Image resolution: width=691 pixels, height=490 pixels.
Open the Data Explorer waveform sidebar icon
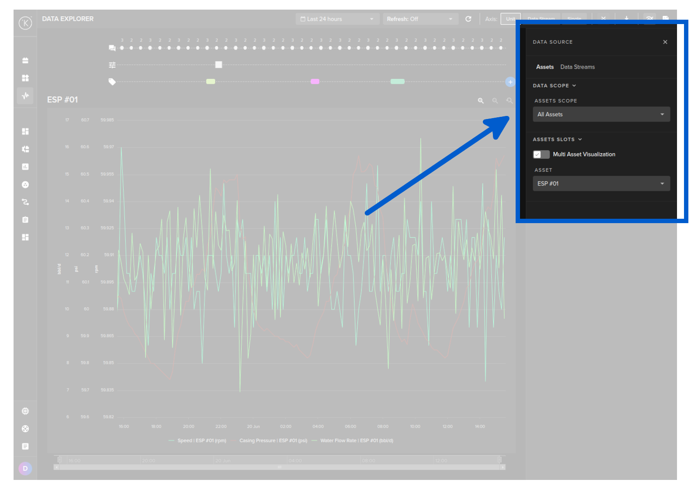coord(25,95)
